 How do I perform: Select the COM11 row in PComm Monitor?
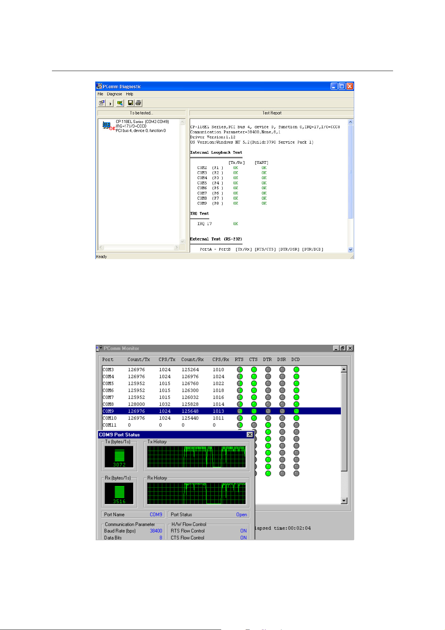click(x=221, y=425)
